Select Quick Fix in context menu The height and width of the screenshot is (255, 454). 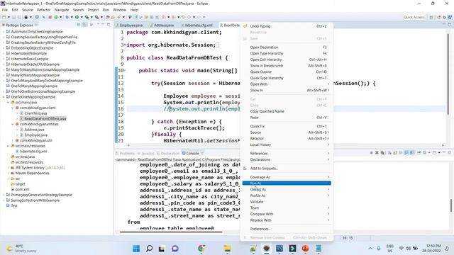pos(287,126)
